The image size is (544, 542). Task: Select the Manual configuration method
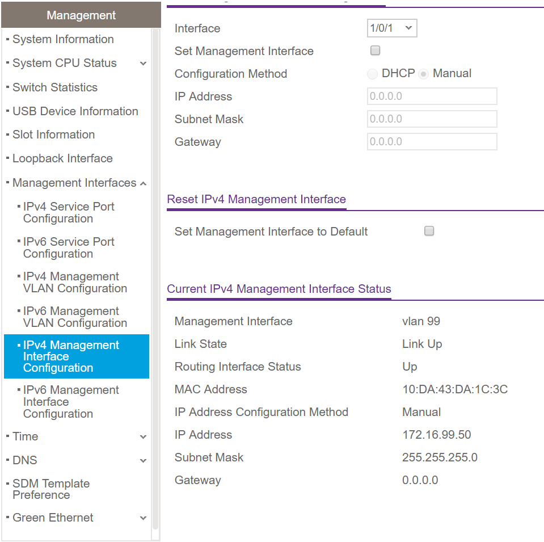point(423,74)
